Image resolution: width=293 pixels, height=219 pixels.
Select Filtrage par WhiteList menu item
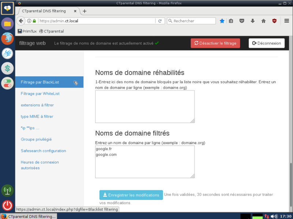40,94
